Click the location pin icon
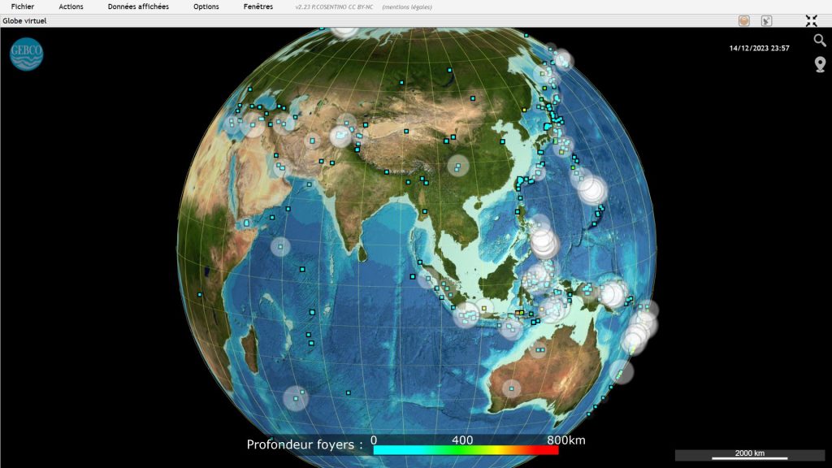The width and height of the screenshot is (832, 468). 820,64
